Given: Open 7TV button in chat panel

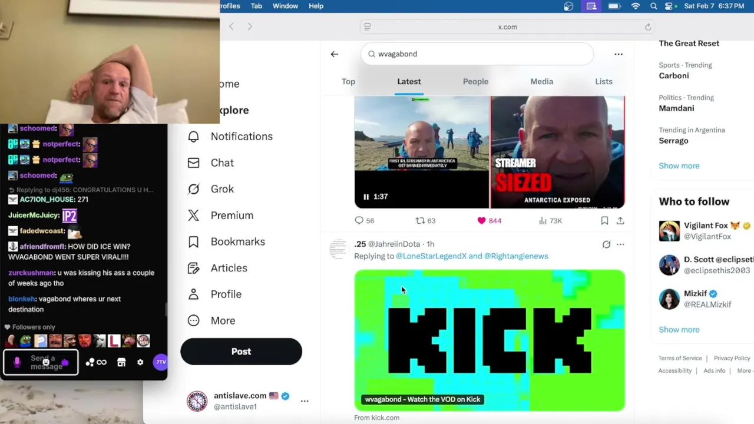Looking at the screenshot, I should point(160,363).
